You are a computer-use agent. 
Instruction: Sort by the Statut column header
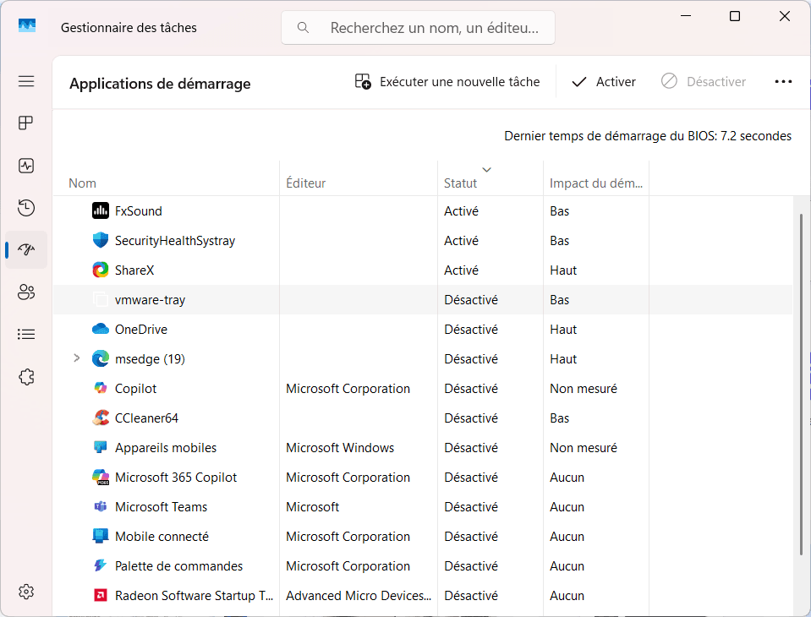[460, 183]
